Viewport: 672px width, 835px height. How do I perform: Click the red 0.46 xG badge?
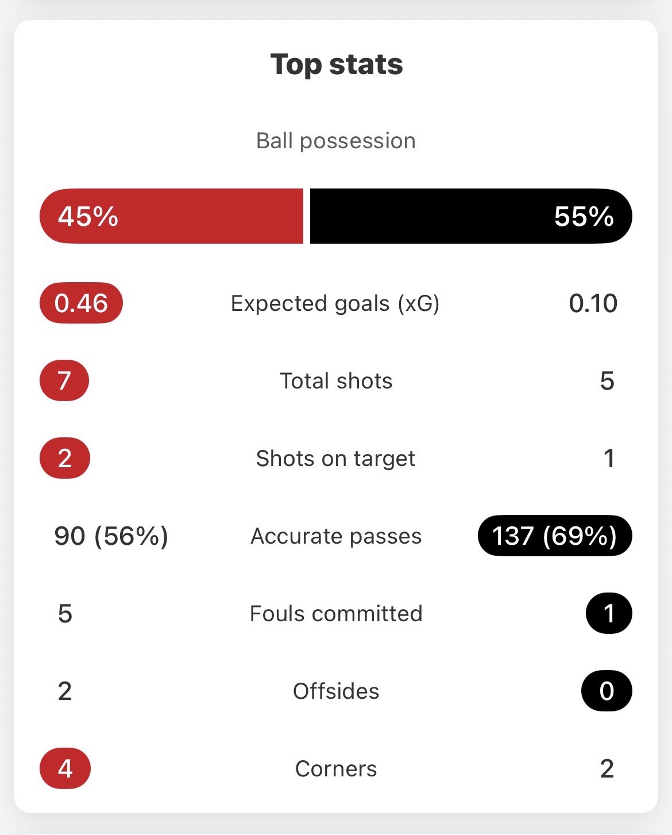(x=81, y=303)
